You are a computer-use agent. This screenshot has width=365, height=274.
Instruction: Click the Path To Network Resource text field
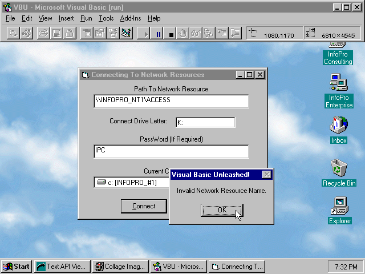tap(171, 100)
